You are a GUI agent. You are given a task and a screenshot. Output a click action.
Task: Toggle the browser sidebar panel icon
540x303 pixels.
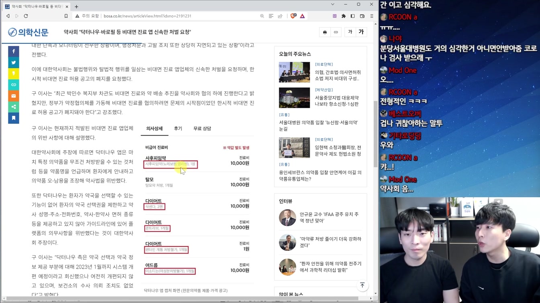(x=353, y=16)
